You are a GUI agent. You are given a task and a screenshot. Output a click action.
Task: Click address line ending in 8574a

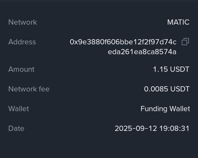coord(142,52)
